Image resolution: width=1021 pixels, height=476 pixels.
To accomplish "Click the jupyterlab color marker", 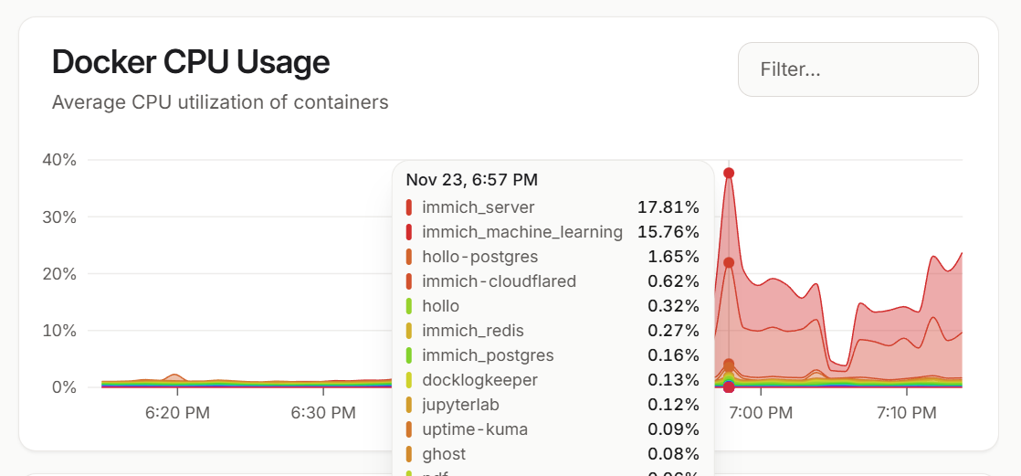I will point(409,405).
